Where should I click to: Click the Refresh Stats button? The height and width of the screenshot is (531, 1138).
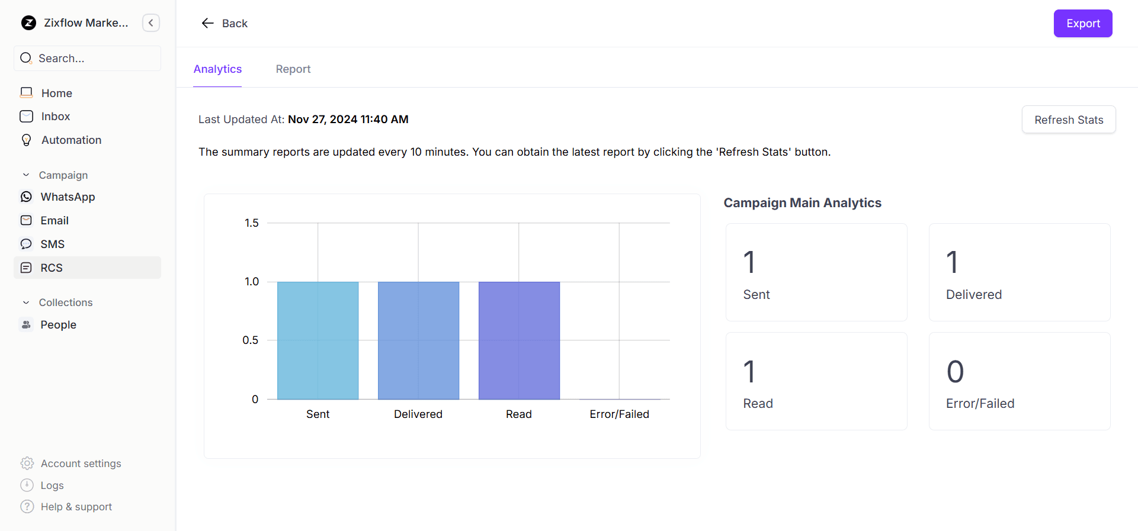[1068, 120]
